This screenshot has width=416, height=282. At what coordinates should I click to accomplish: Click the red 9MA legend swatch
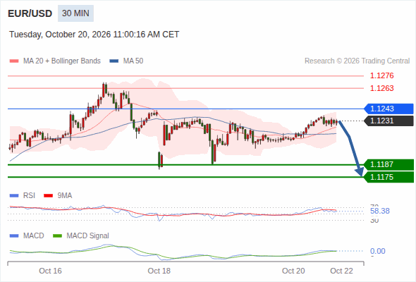48,196
